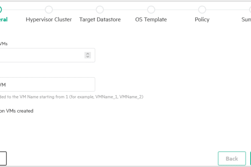Toggle the 'on VMs created' option label
The height and width of the screenshot is (167, 251).
click(x=17, y=111)
